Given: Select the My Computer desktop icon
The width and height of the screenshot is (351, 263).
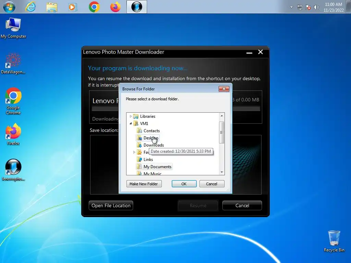Looking at the screenshot, I should [13, 28].
